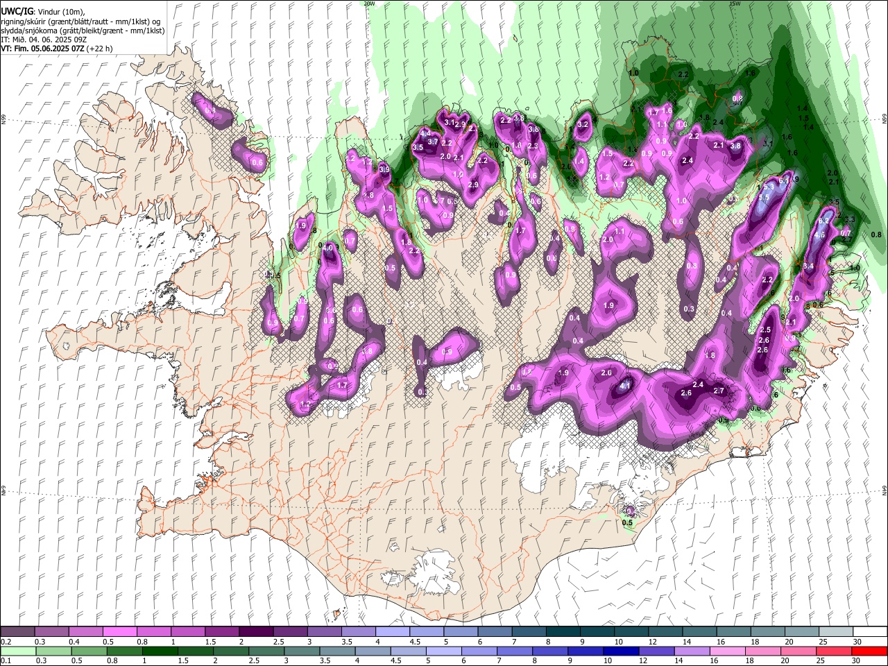
Task: Click the "3.7" precipitation value on the map
Action: [x=433, y=142]
